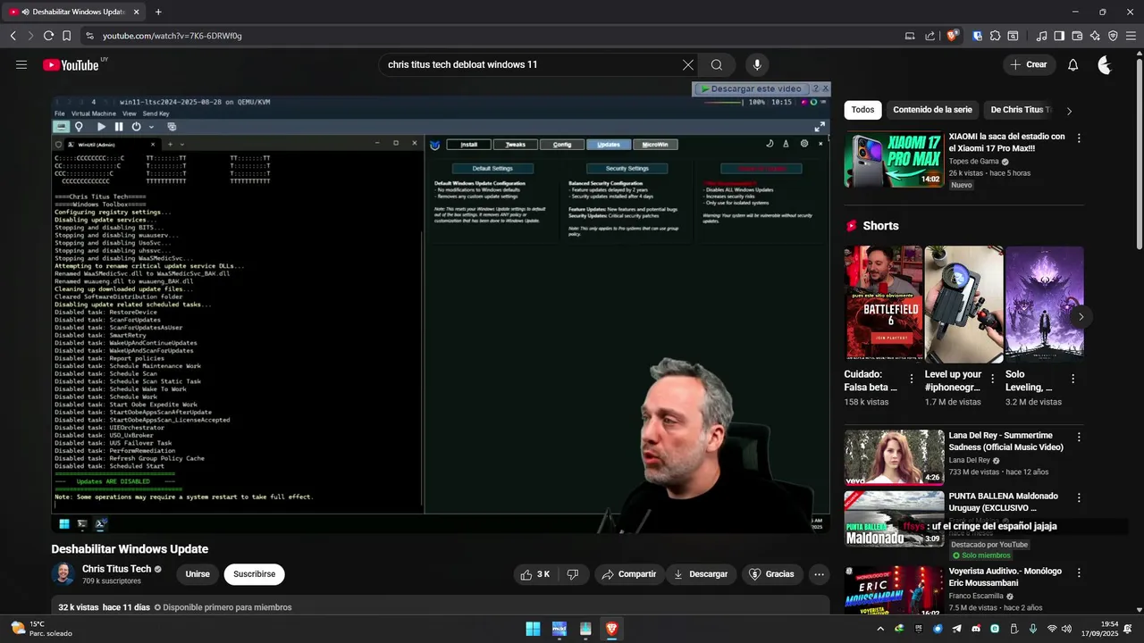View site information in the address bar
Viewport: 1144px width, 643px height.
(89, 36)
